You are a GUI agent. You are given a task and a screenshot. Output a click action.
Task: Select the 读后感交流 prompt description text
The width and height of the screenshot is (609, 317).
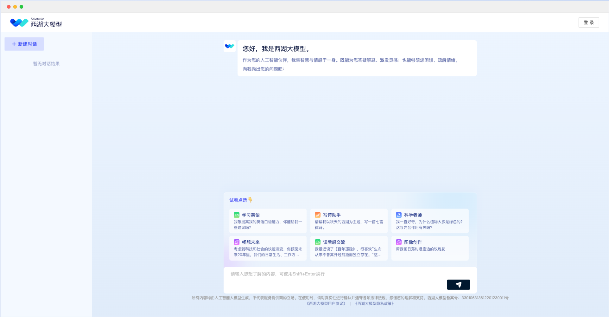tap(348, 252)
